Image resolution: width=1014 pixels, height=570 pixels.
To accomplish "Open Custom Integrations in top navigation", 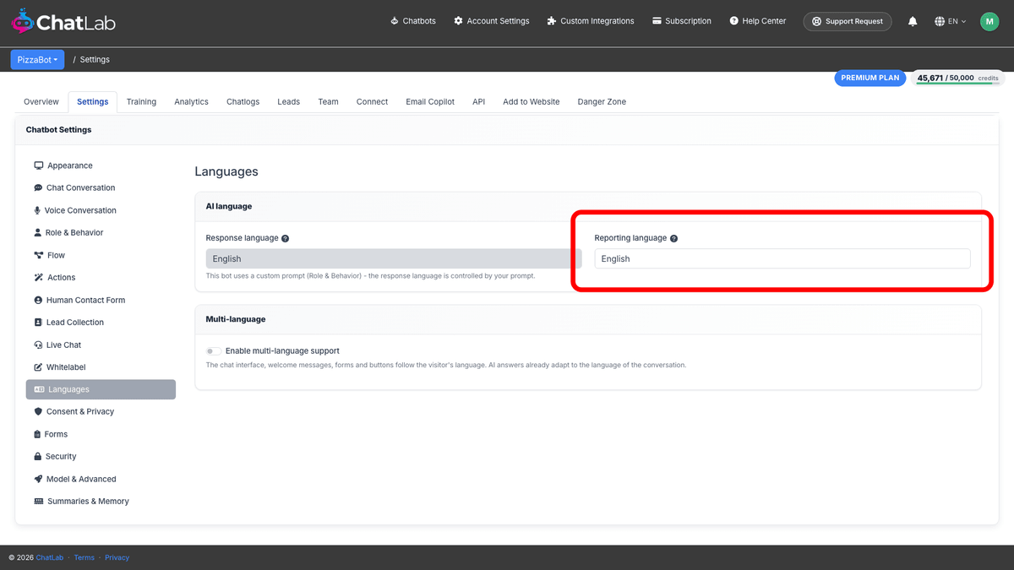I will click(590, 21).
